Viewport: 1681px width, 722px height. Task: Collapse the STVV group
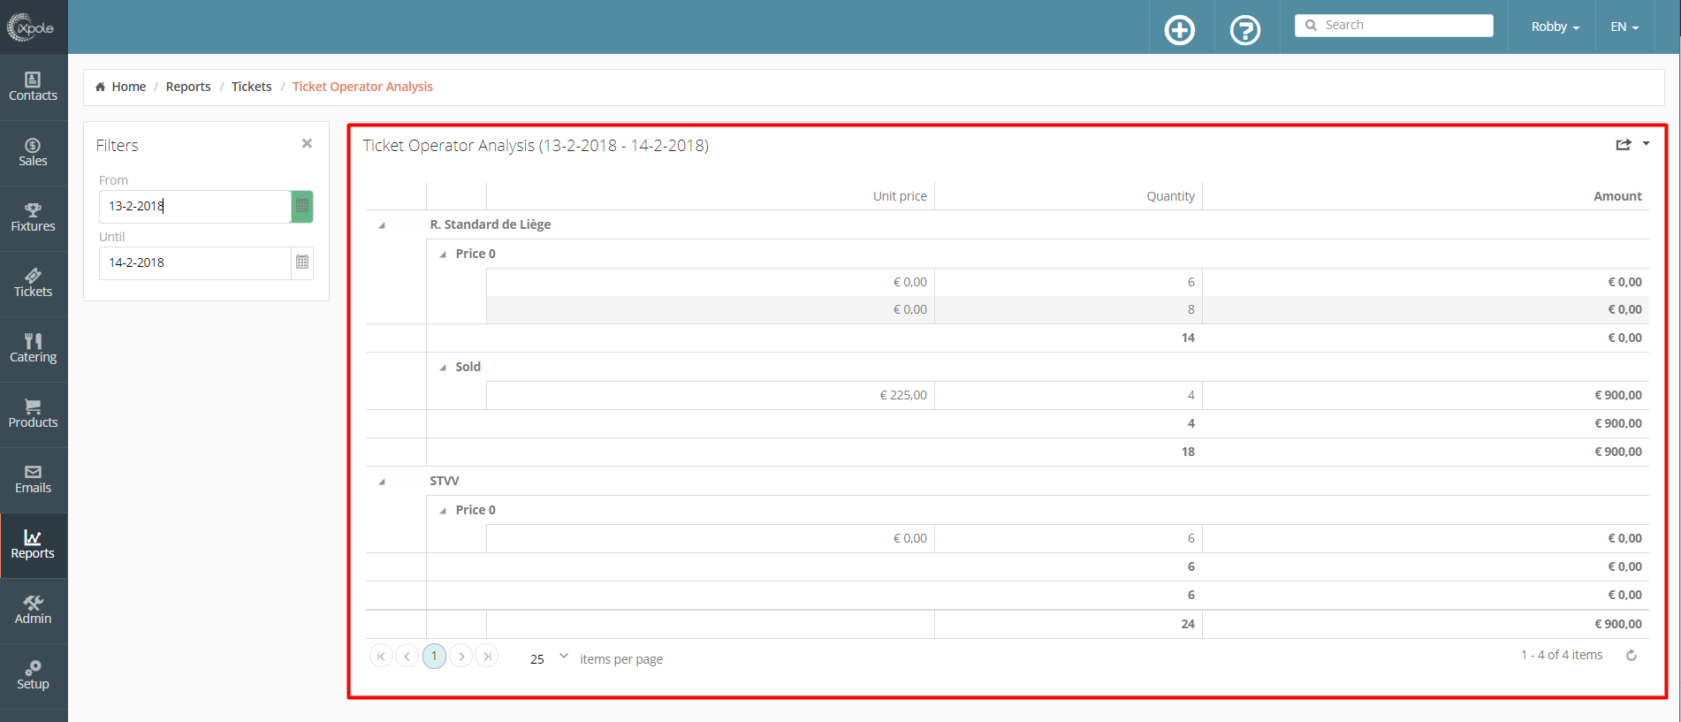point(382,482)
